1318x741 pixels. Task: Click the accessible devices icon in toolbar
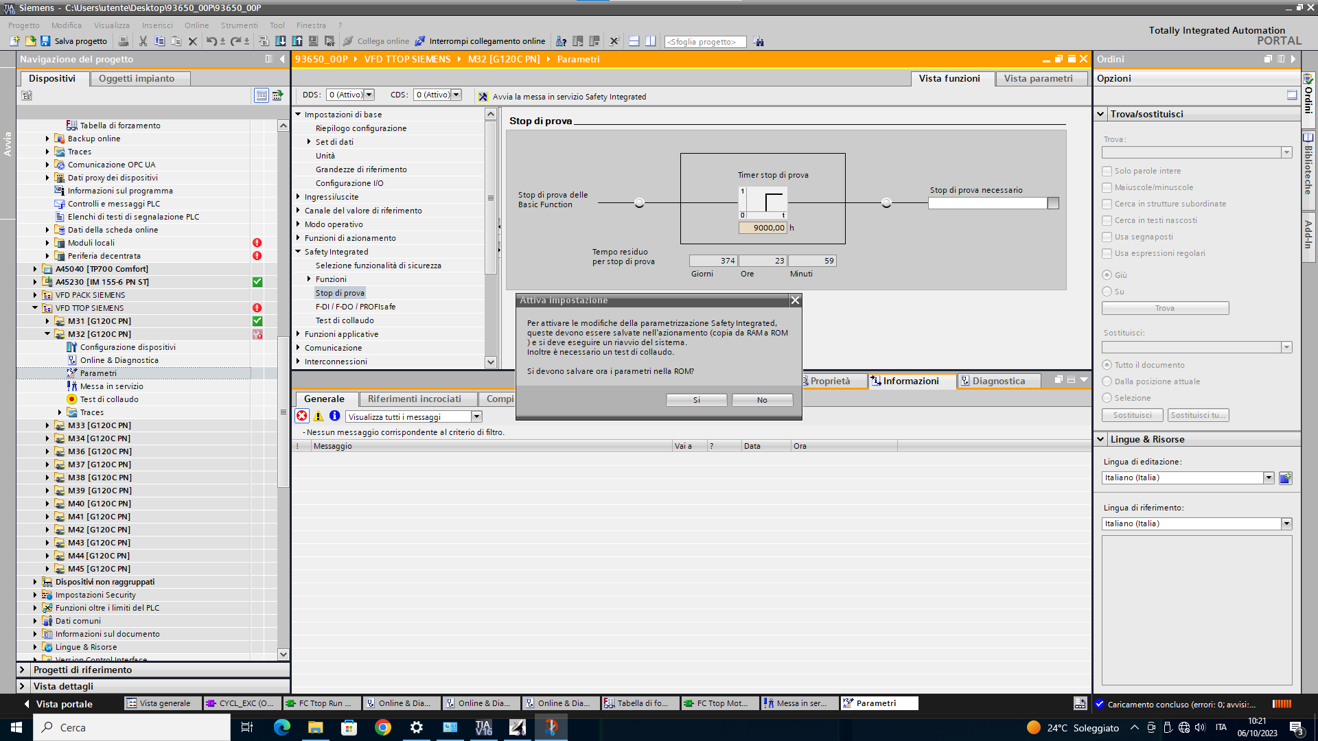(562, 41)
